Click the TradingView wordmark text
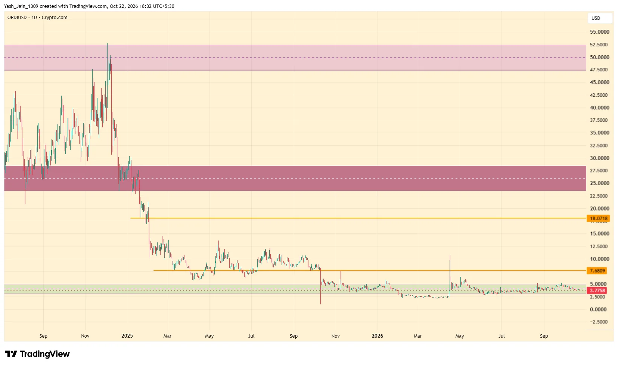This screenshot has width=618, height=366. pyautogui.click(x=45, y=354)
